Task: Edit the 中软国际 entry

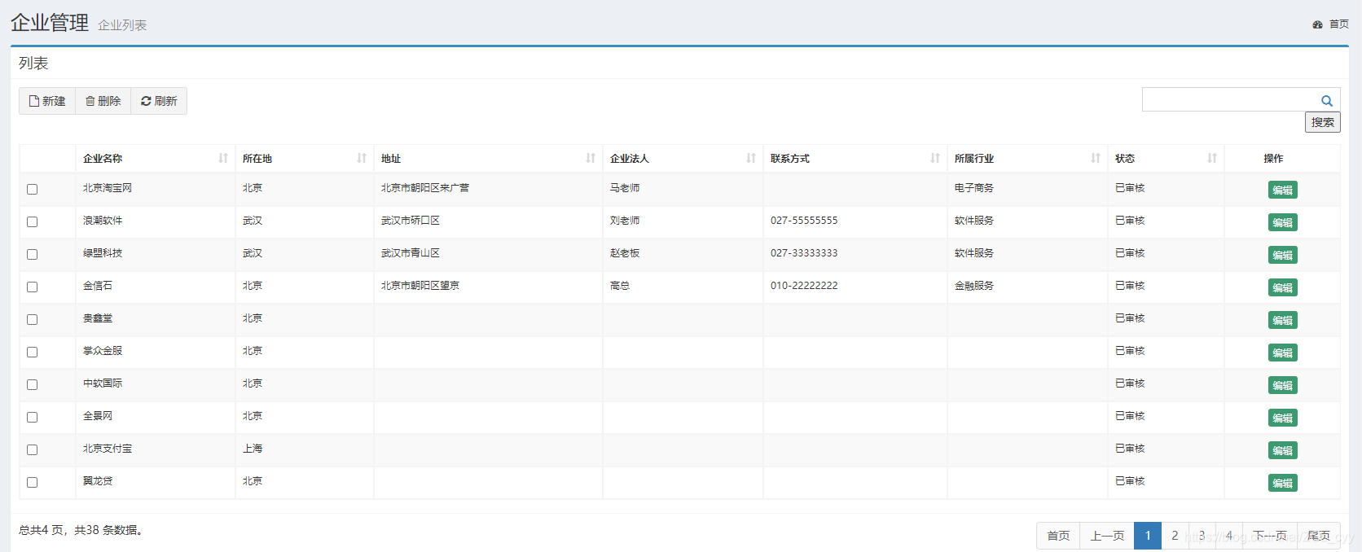Action: 1282,385
